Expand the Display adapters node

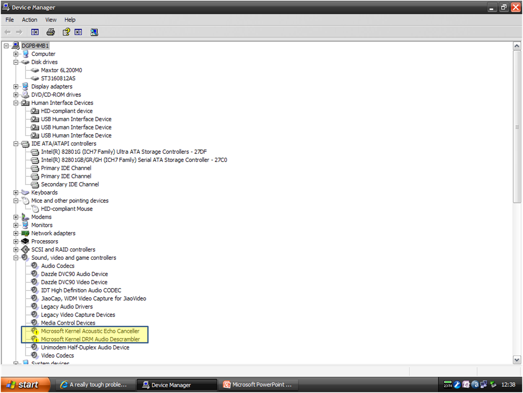pos(16,86)
